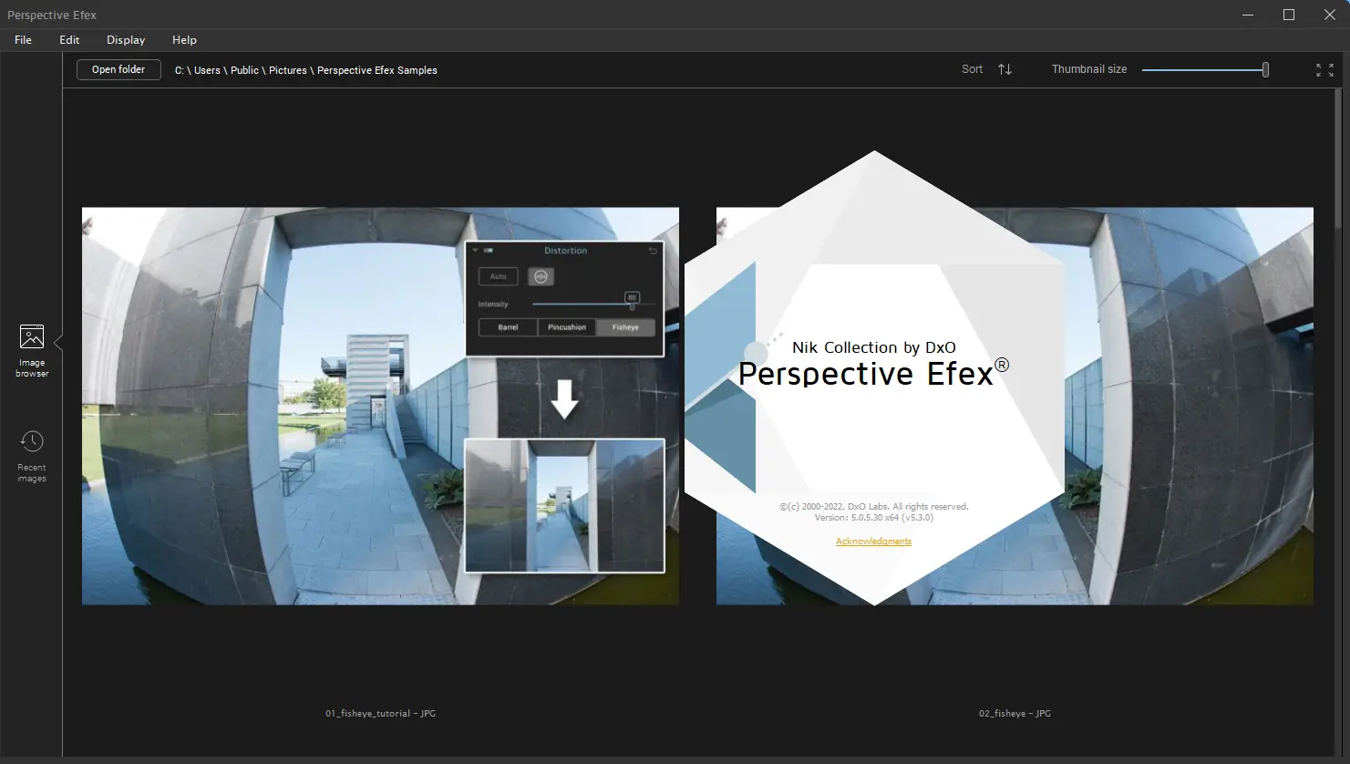This screenshot has width=1350, height=764.
Task: Click the Pictures folder in path
Action: coord(288,70)
